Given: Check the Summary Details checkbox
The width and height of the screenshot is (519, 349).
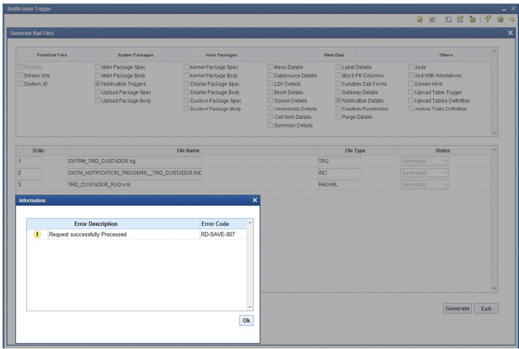Looking at the screenshot, I should tap(270, 125).
